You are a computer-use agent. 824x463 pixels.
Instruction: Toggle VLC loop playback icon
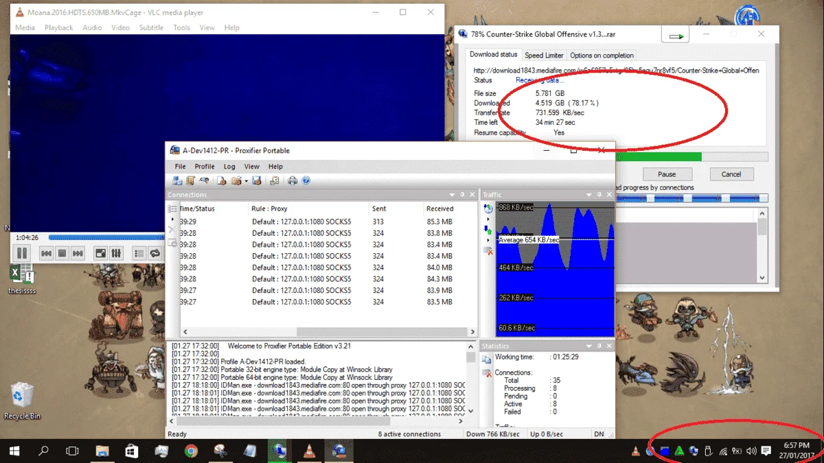click(x=155, y=253)
